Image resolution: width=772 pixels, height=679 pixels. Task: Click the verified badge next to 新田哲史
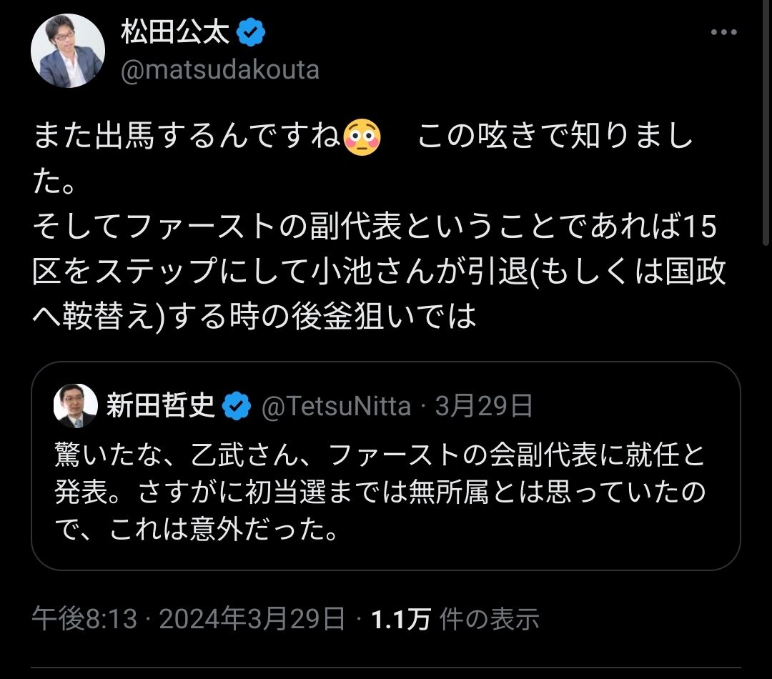pos(237,407)
